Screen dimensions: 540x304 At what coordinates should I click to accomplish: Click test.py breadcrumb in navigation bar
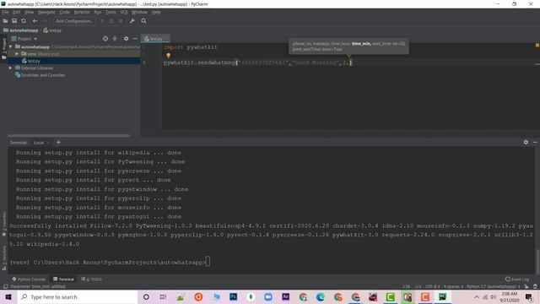click(x=52, y=30)
